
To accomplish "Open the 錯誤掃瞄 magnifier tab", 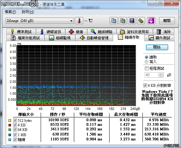I will (x=101, y=32).
